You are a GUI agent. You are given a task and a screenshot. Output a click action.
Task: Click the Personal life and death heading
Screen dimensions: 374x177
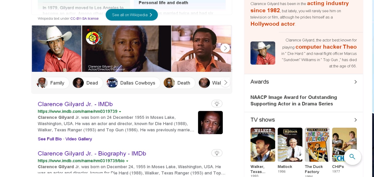163,3
